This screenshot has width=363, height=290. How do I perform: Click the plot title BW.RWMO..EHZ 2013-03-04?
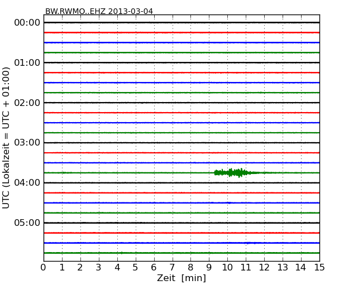click(x=99, y=11)
